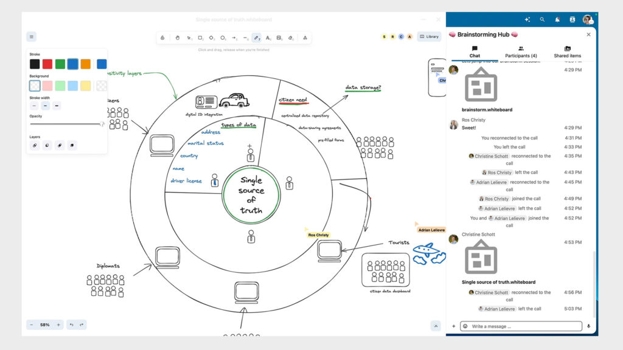Open the notifications bell
This screenshot has width=623, height=350.
coord(557,19)
